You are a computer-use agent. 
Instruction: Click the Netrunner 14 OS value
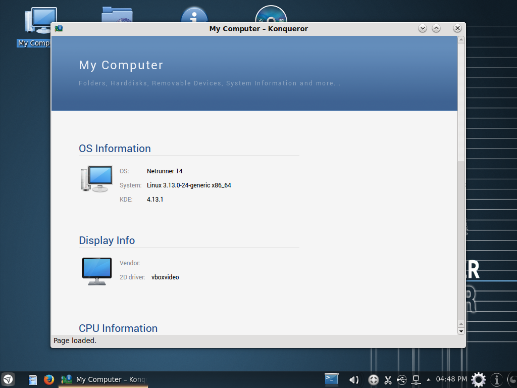[x=165, y=171]
